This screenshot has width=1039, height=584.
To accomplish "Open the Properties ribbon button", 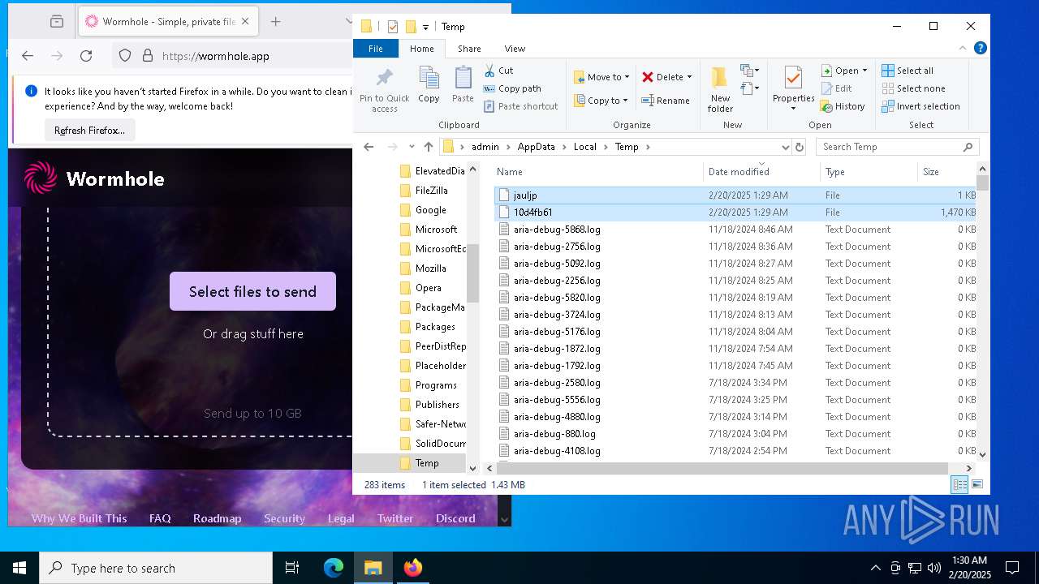I will point(793,89).
